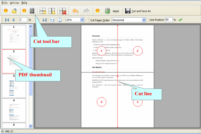201x134 pixels.
Task: Click the thumbnail panel scrollbar thumb
Action: pos(31,62)
